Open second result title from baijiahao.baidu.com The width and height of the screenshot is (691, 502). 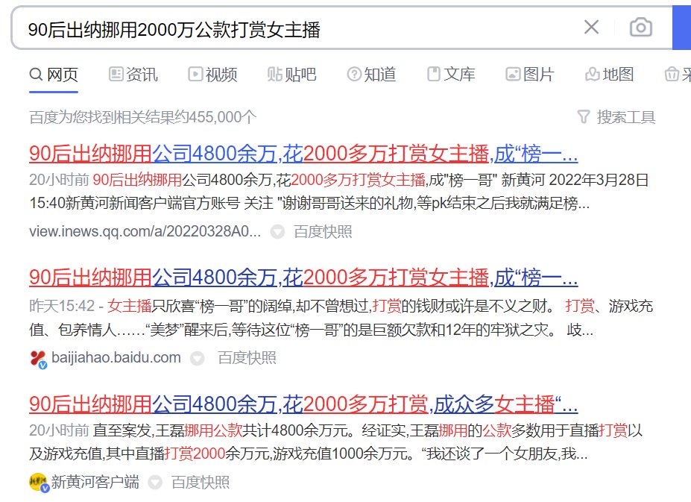(303, 277)
